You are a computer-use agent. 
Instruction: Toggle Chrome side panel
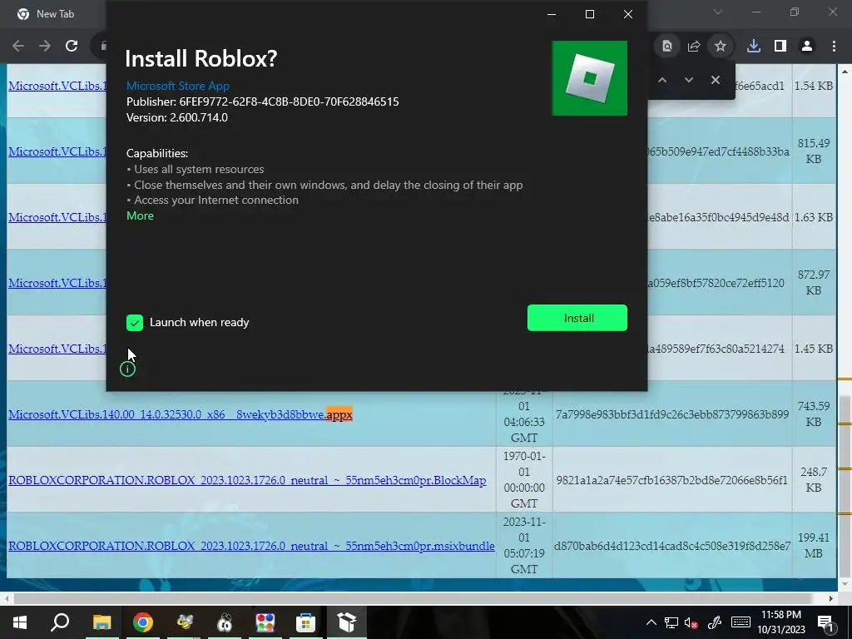(780, 47)
